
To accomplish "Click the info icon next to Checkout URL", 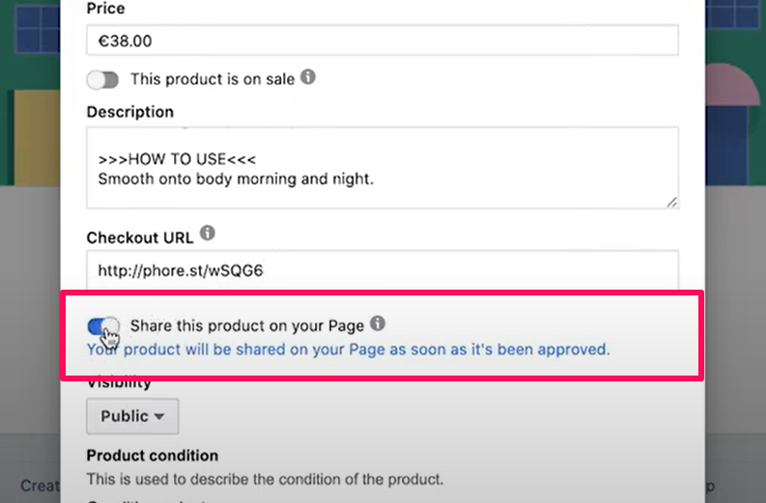I will [x=207, y=234].
